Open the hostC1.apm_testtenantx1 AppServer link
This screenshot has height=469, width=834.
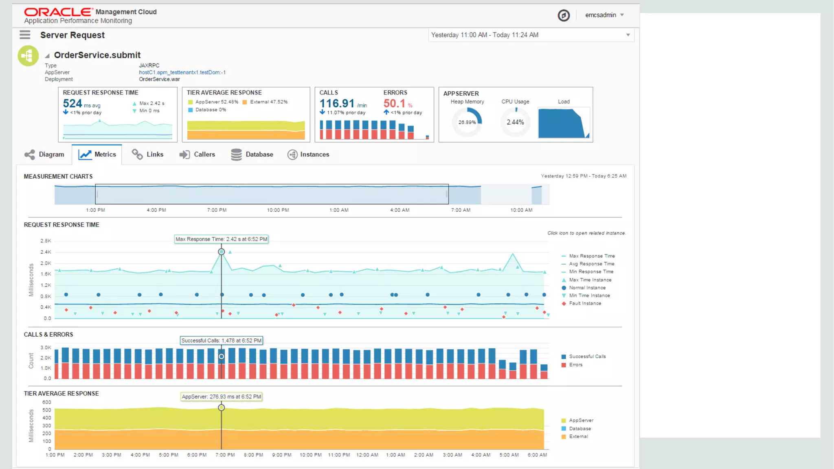pos(182,72)
